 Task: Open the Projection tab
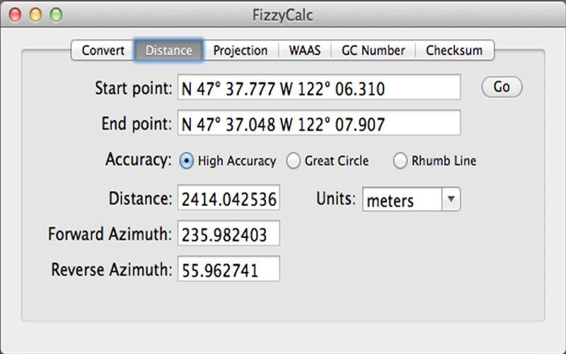tap(241, 50)
